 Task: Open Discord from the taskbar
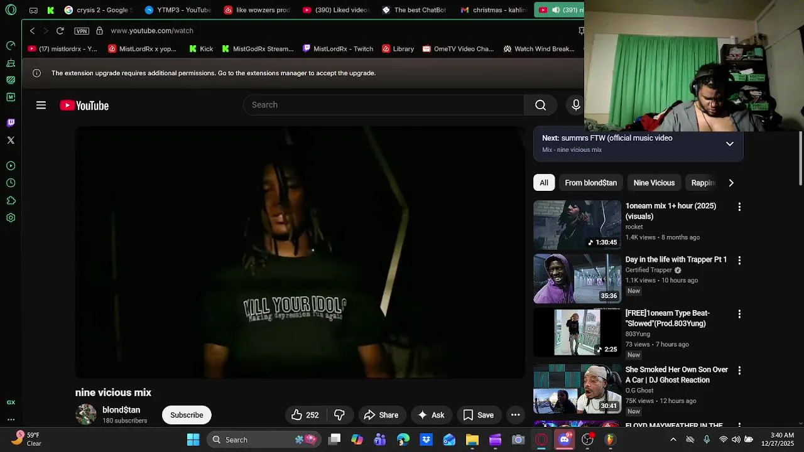(564, 439)
